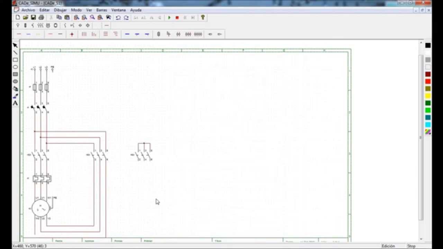
Task: Click the three vertical cables icon
Action: click(84, 34)
